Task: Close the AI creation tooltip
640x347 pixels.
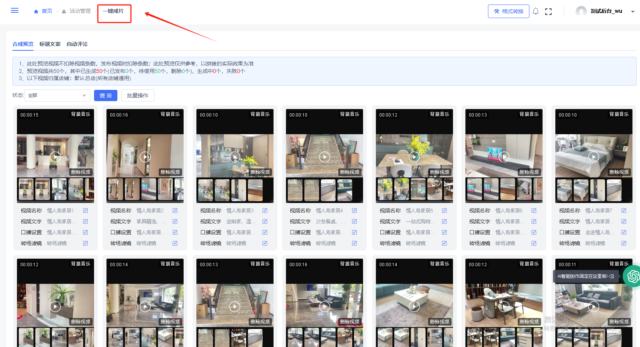Action: [611, 276]
